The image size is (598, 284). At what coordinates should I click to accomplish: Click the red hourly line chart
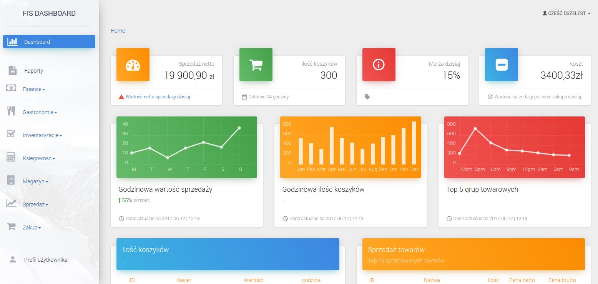coord(515,147)
